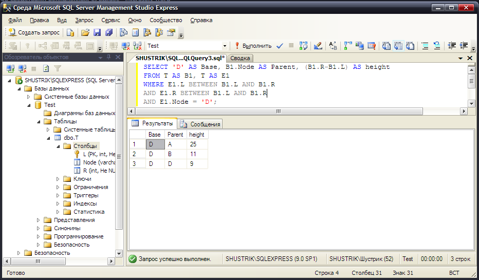Select the dbo.T table in the tree
Viewport: 479px width, 280px height.
click(x=71, y=138)
